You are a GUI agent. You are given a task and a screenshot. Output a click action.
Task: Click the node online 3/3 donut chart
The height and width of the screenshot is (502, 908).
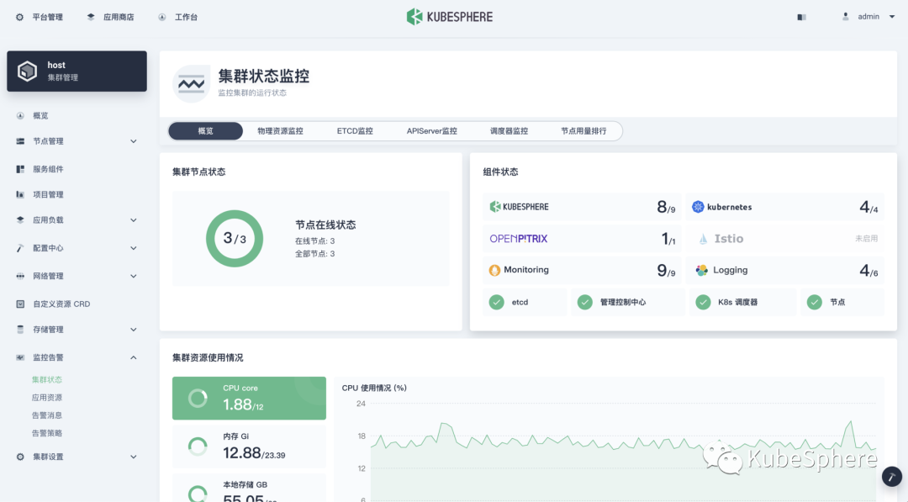[x=235, y=239]
